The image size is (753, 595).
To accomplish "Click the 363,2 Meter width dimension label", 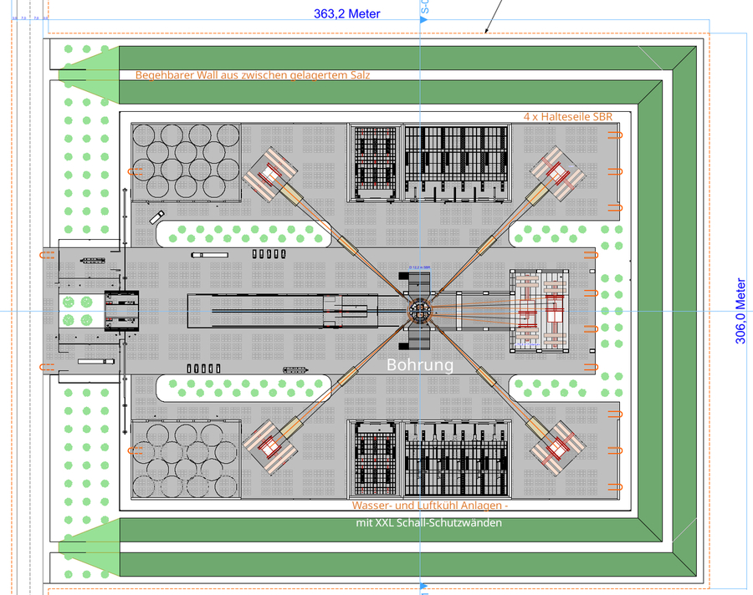I will click(x=346, y=13).
